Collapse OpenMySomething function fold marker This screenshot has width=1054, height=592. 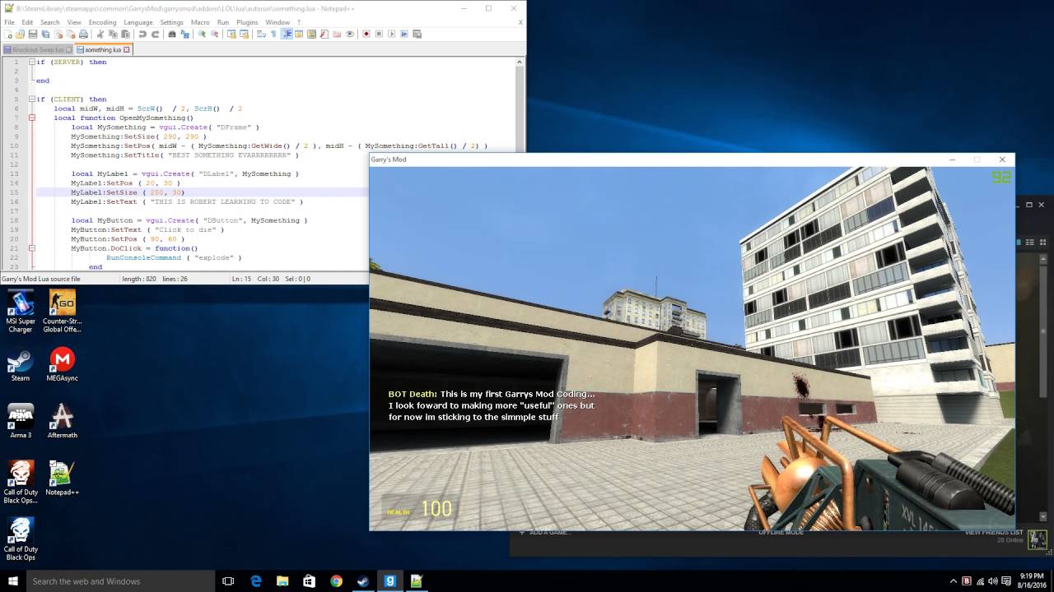point(31,118)
